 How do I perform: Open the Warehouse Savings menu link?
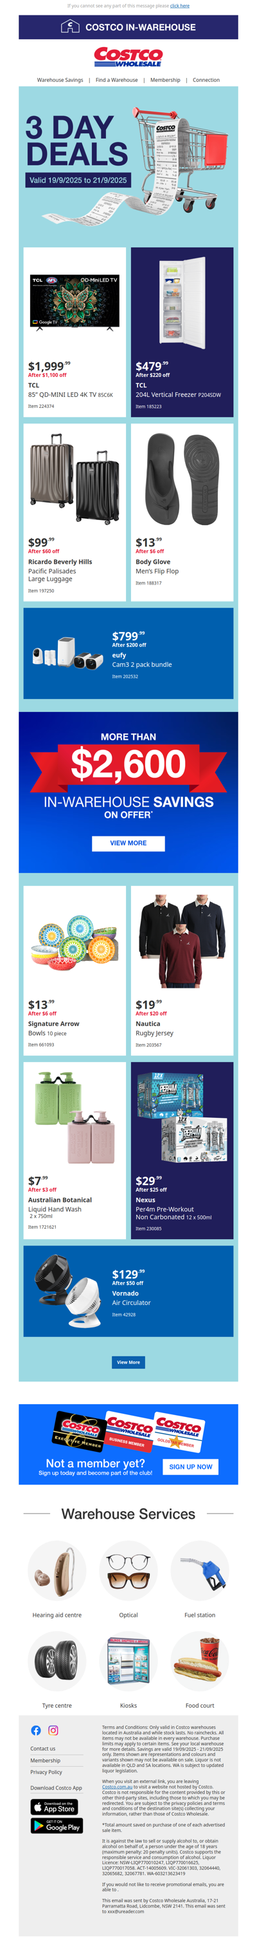[x=60, y=80]
